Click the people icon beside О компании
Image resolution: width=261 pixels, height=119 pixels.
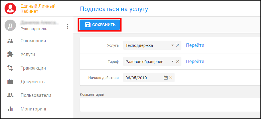pyautogui.click(x=10, y=41)
